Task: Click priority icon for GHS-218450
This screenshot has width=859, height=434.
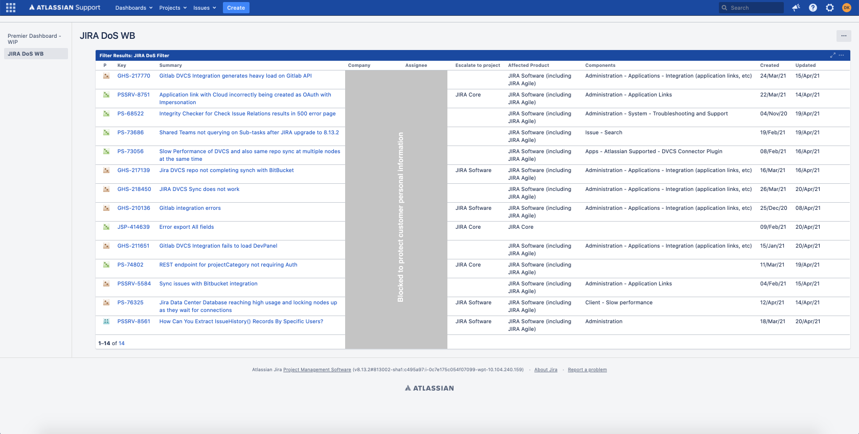Action: coord(106,189)
